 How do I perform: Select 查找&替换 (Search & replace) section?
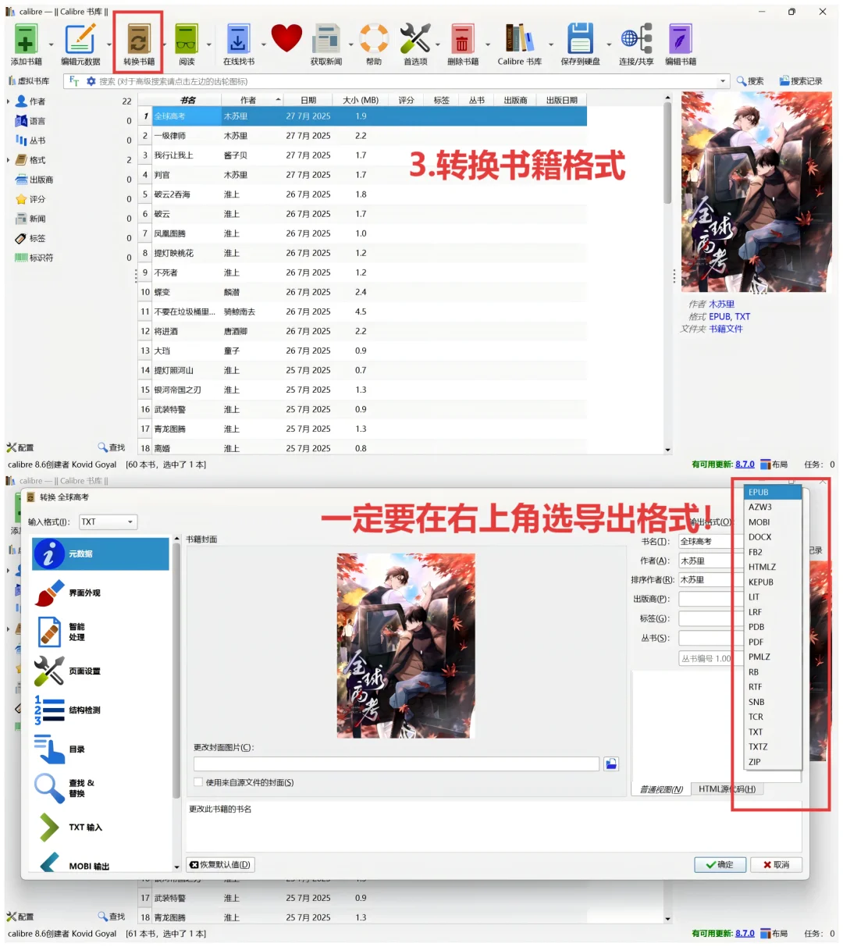point(101,789)
